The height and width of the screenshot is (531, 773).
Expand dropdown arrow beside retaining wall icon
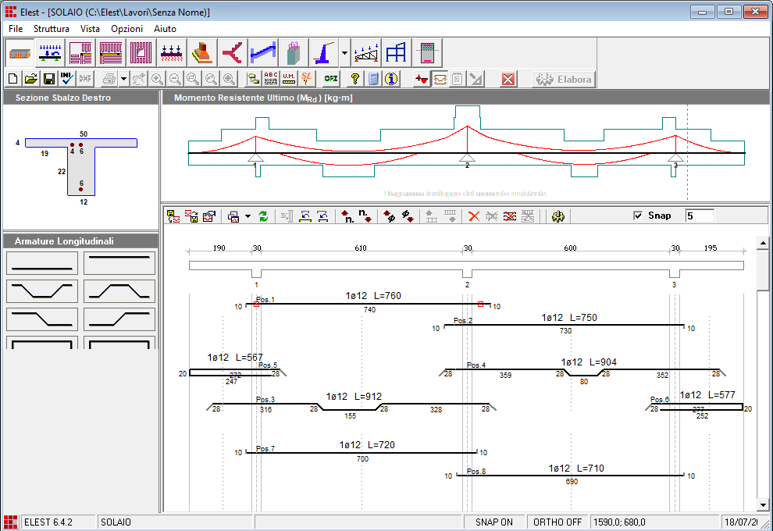coord(345,53)
